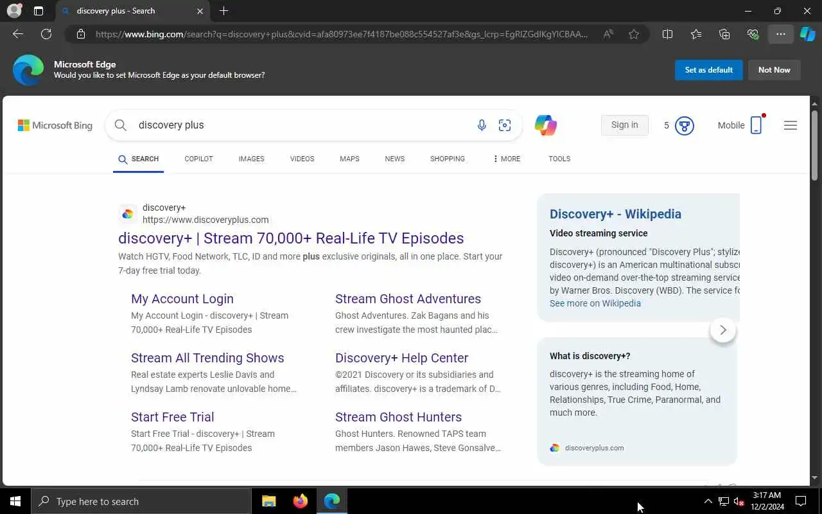Expand the MORE dropdown
Screen dimensions: 822x514
[507, 159]
